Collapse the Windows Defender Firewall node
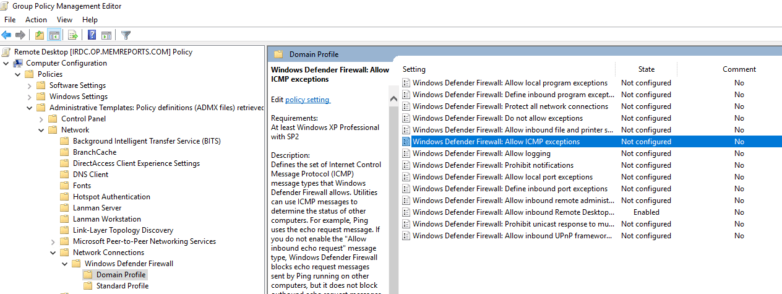Image resolution: width=782 pixels, height=294 pixels. click(65, 264)
